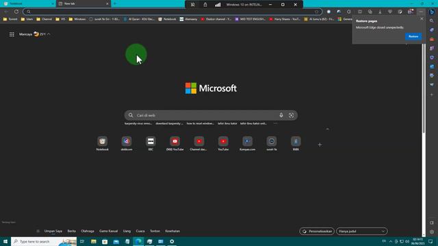This screenshot has width=438, height=246.
Task: Select the Berita feed tab
Action: pyautogui.click(x=71, y=231)
